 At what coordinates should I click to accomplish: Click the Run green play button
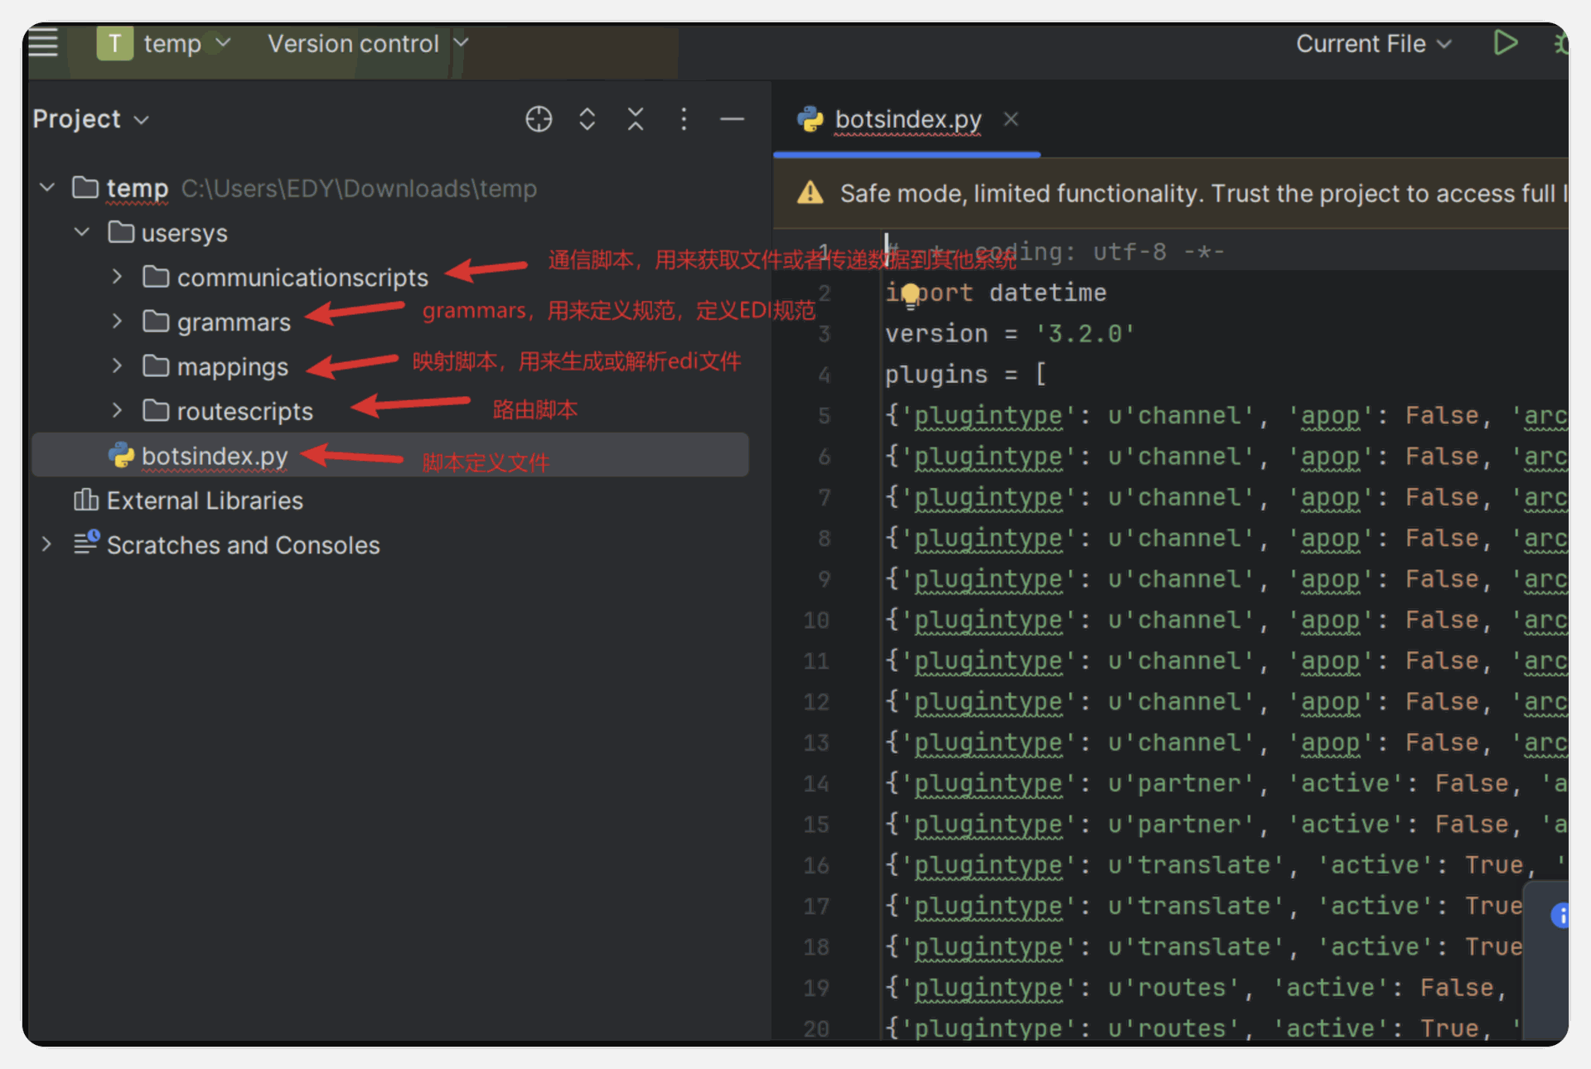coord(1504,43)
